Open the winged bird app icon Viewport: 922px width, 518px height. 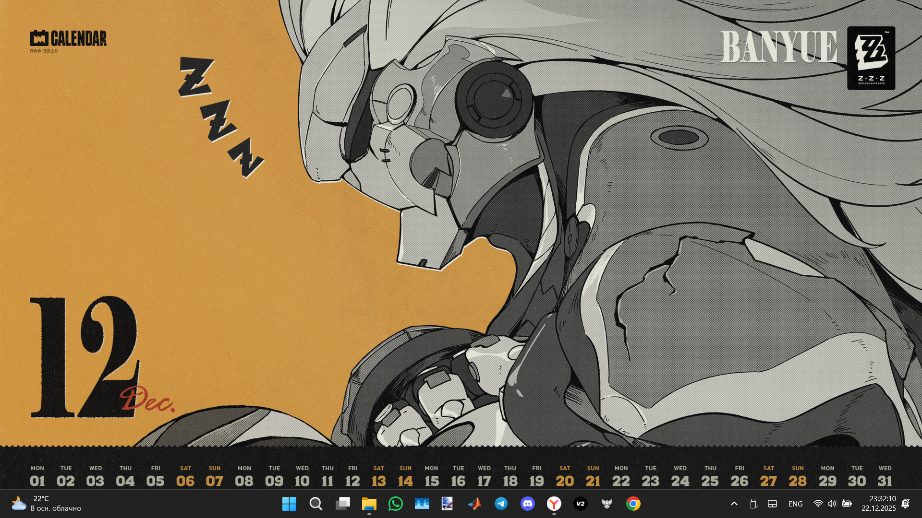[607, 504]
